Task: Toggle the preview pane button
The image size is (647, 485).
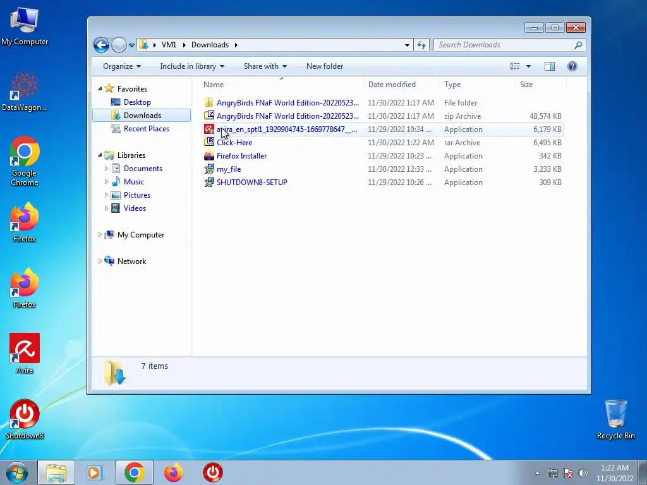Action: (550, 66)
